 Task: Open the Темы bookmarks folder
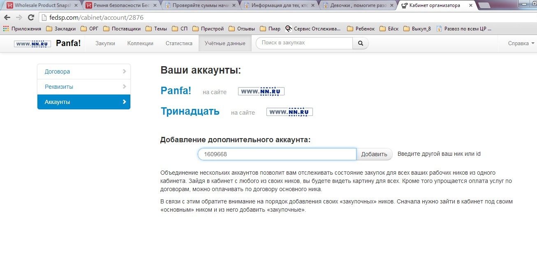point(156,29)
